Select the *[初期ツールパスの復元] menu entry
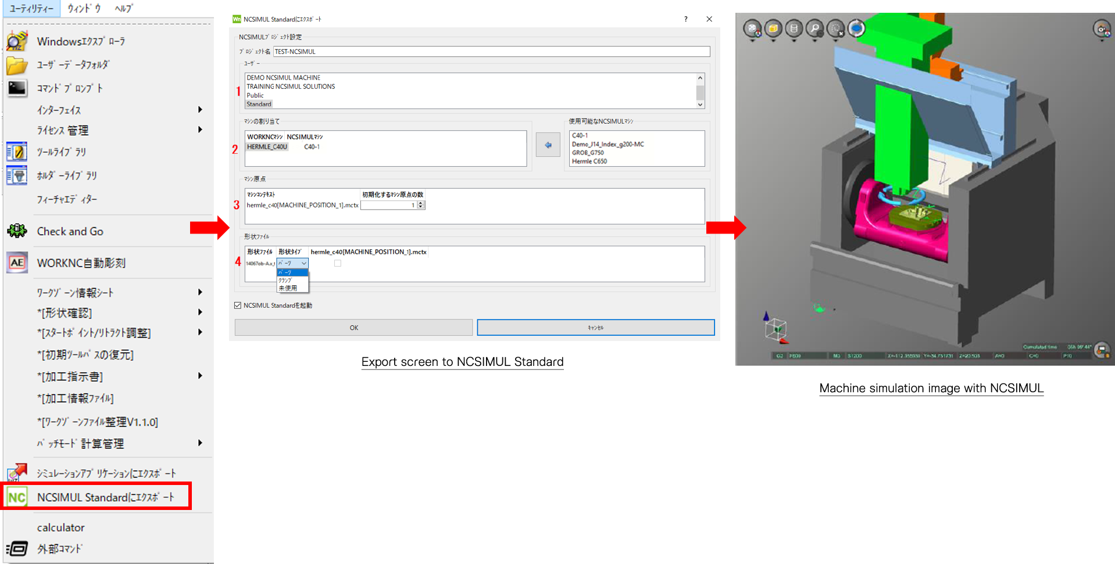The width and height of the screenshot is (1115, 564). [85, 354]
